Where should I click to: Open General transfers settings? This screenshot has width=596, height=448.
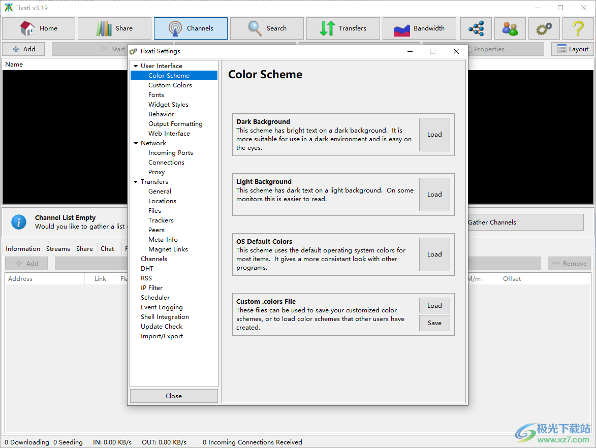(160, 191)
